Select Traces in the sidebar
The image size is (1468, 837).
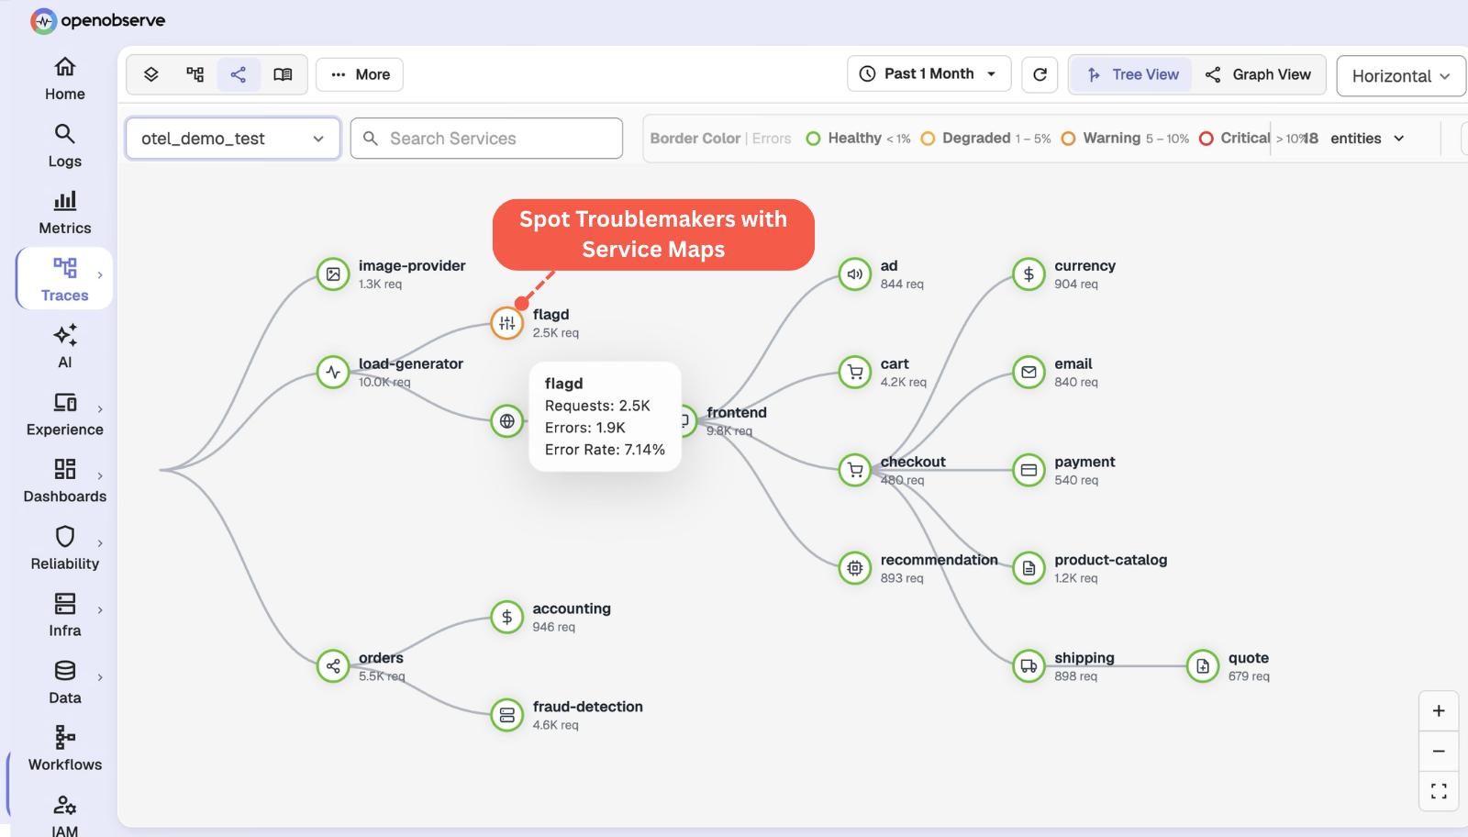pyautogui.click(x=64, y=280)
